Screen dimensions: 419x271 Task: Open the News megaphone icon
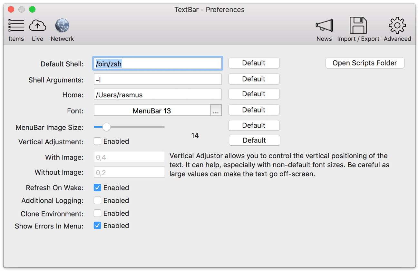click(x=324, y=26)
